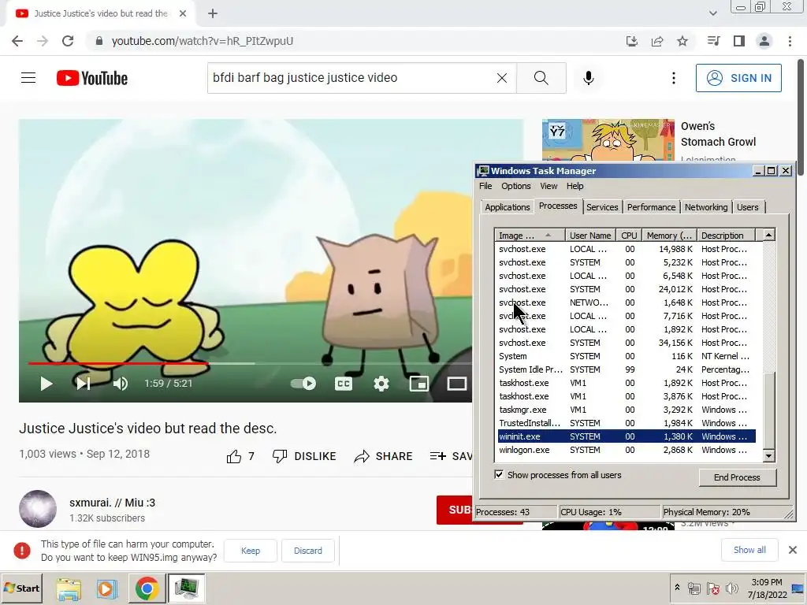The width and height of the screenshot is (807, 605).
Task: Click DISLIKE on the video
Action: (x=304, y=456)
